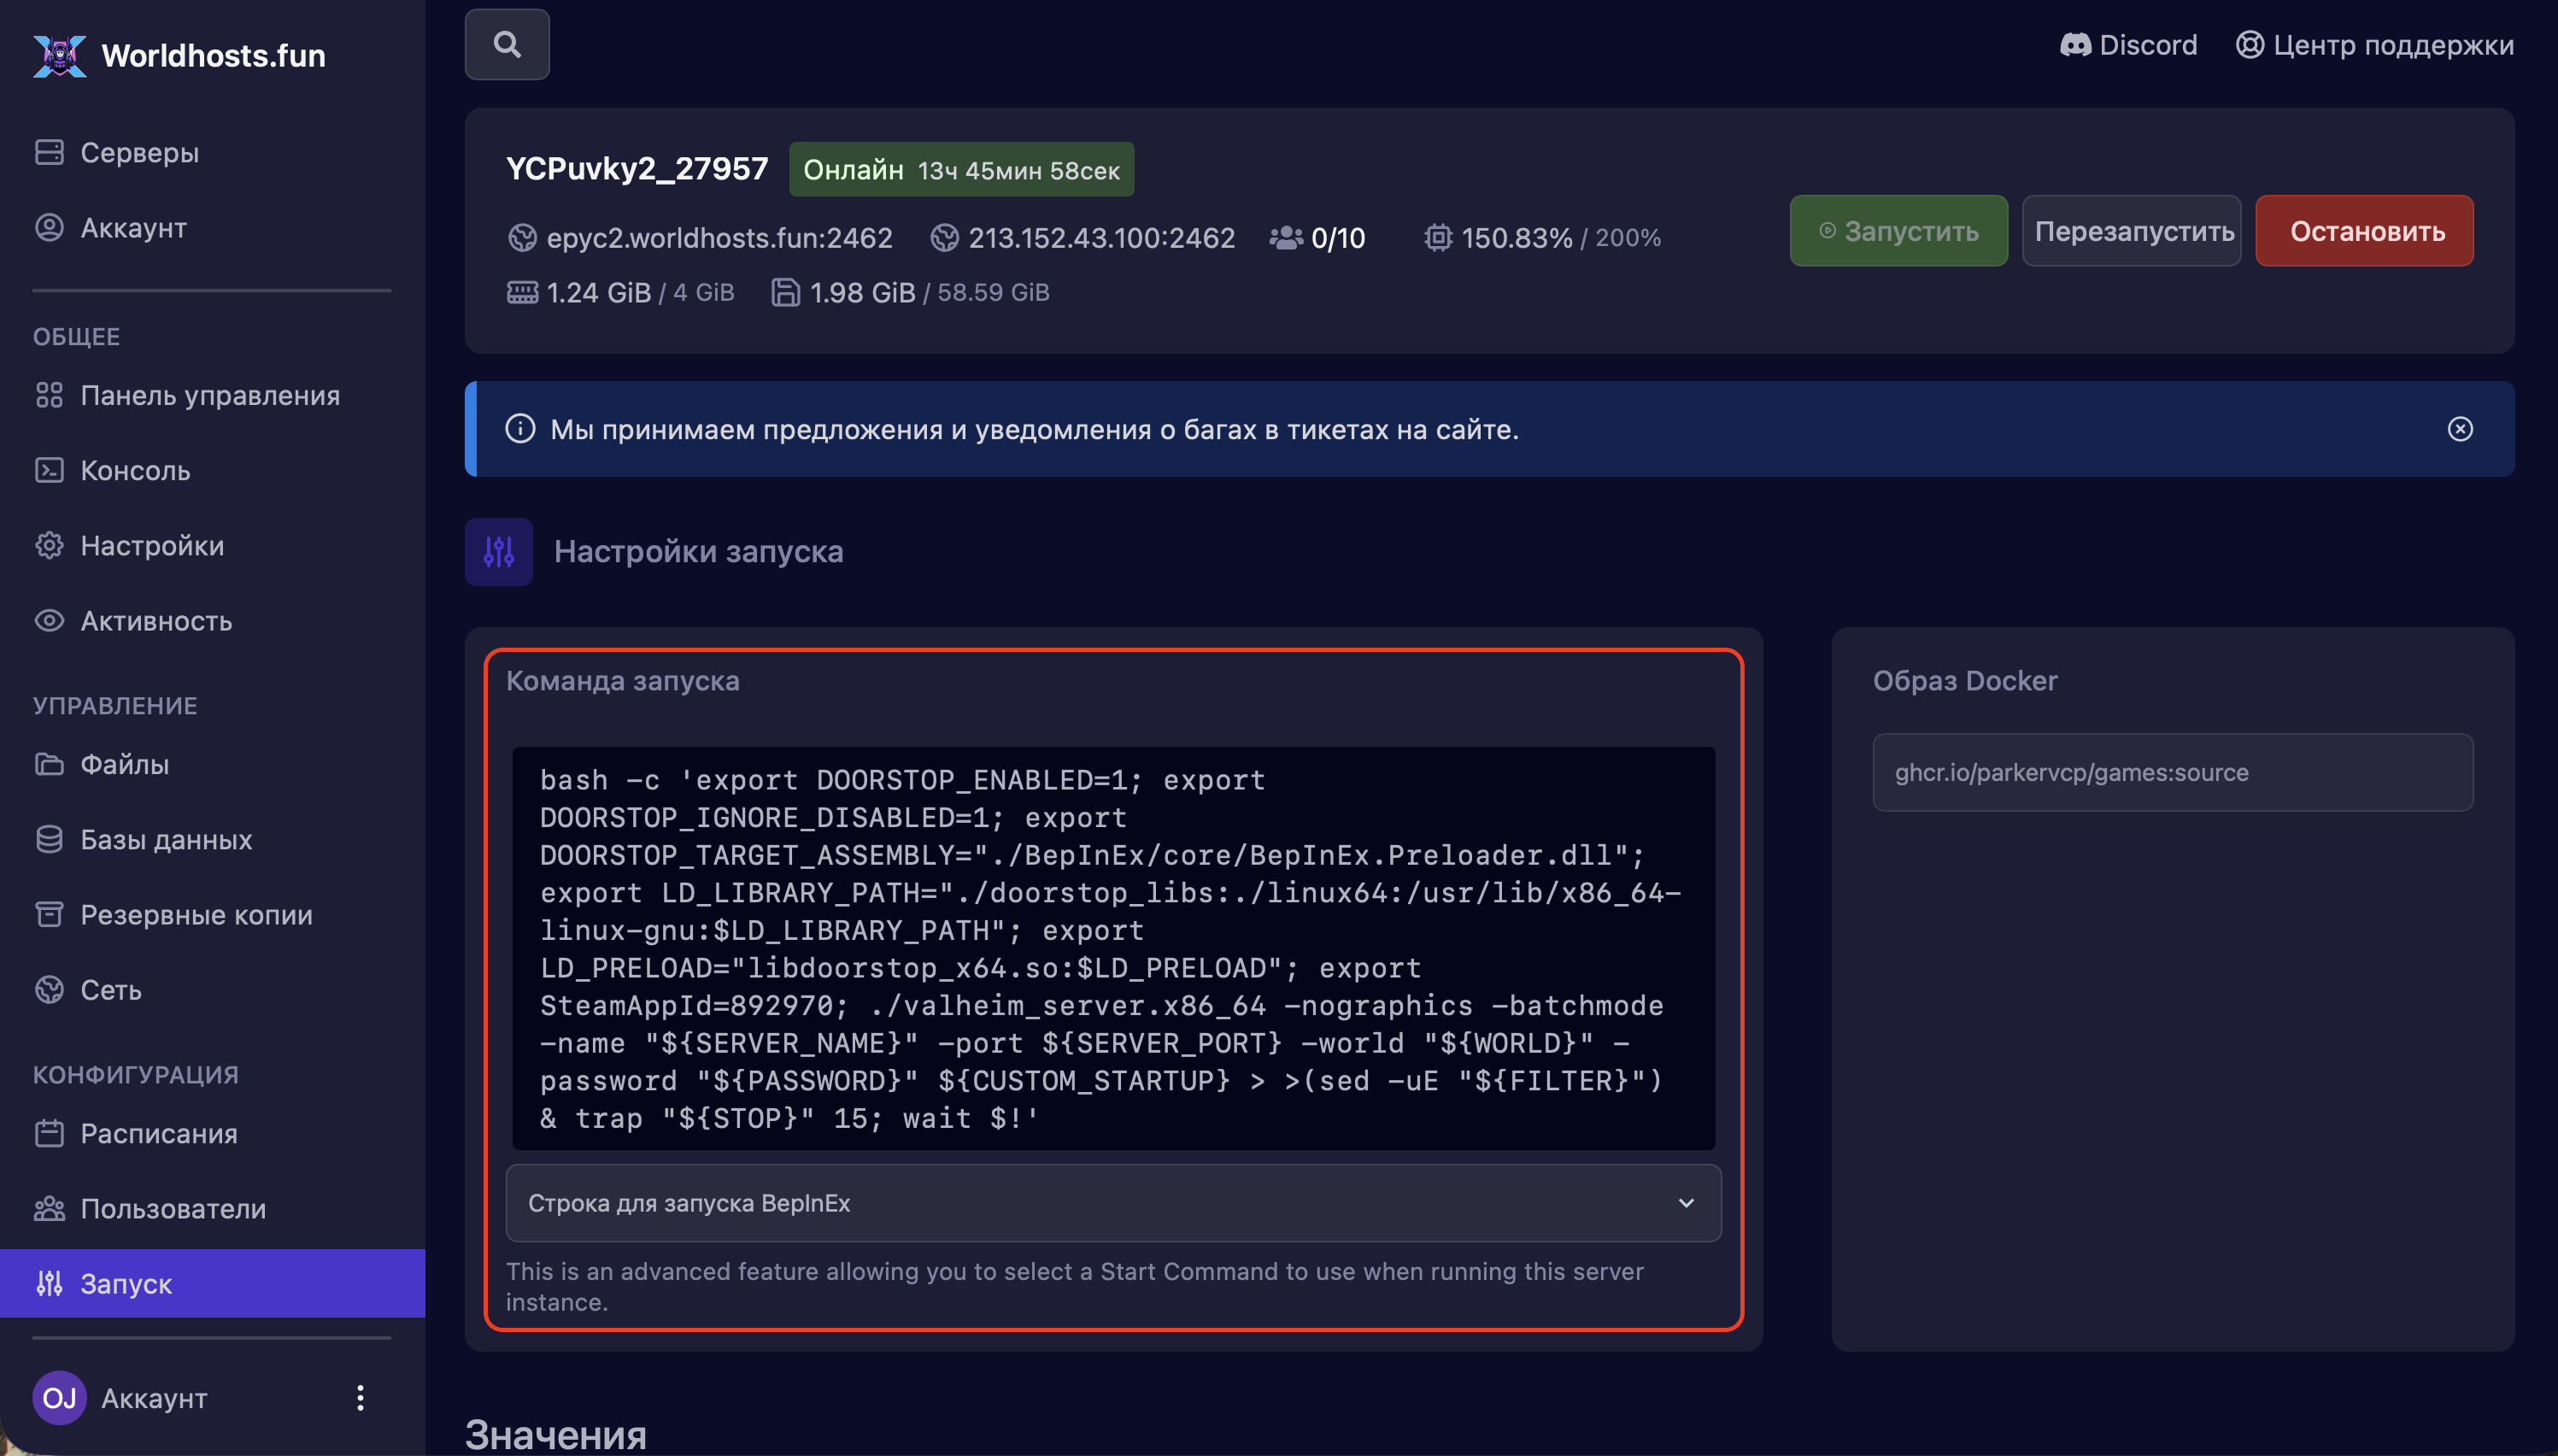Open Центр поддержки link

[x=2374, y=45]
